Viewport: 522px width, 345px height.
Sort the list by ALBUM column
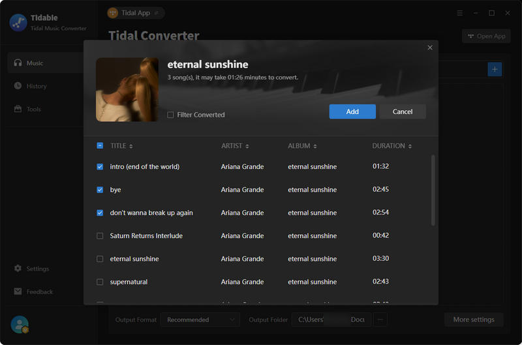point(302,145)
